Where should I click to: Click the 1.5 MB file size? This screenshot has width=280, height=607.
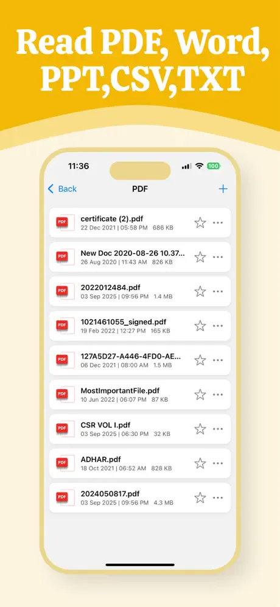tap(163, 365)
